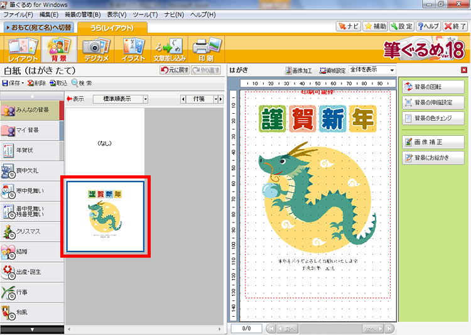
Task: Select クリスマス category
Action: click(x=32, y=231)
